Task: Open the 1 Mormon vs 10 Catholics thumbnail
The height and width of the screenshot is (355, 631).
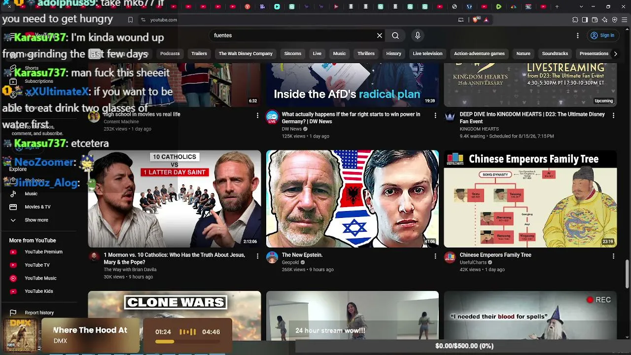Action: tap(175, 199)
